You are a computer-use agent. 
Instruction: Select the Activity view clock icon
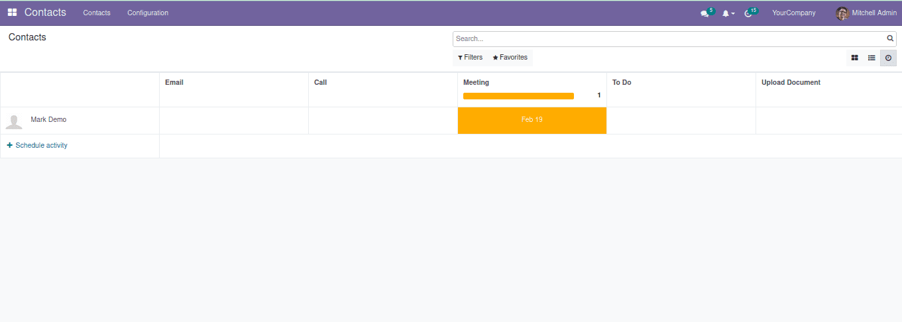tap(888, 58)
